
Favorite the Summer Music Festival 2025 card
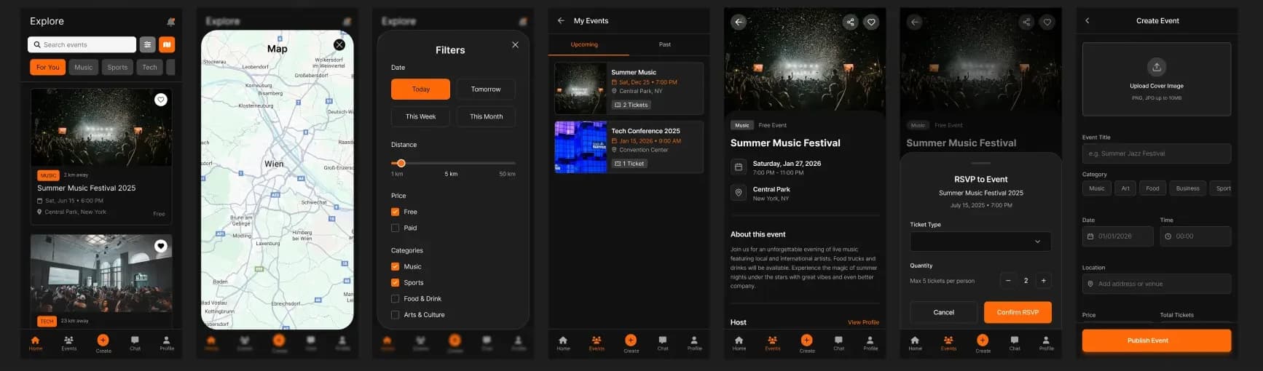point(161,100)
